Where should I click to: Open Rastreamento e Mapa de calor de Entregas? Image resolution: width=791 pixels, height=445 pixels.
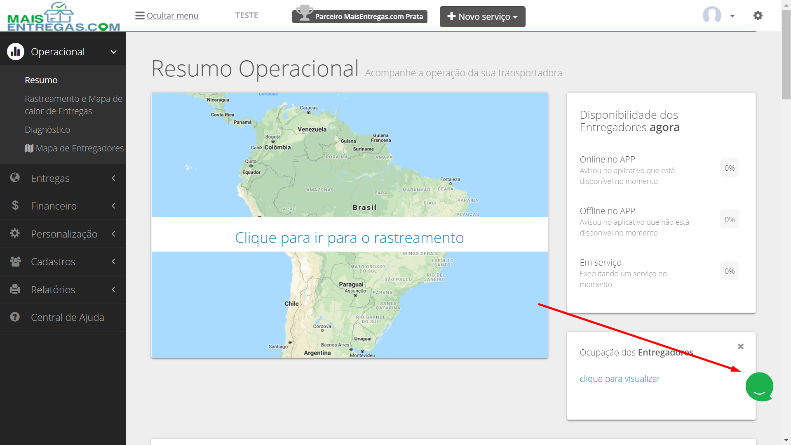click(74, 105)
